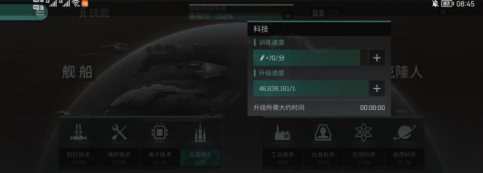483x173 pixels.
Task: Open the 技能 skills tab
Action: point(95,13)
